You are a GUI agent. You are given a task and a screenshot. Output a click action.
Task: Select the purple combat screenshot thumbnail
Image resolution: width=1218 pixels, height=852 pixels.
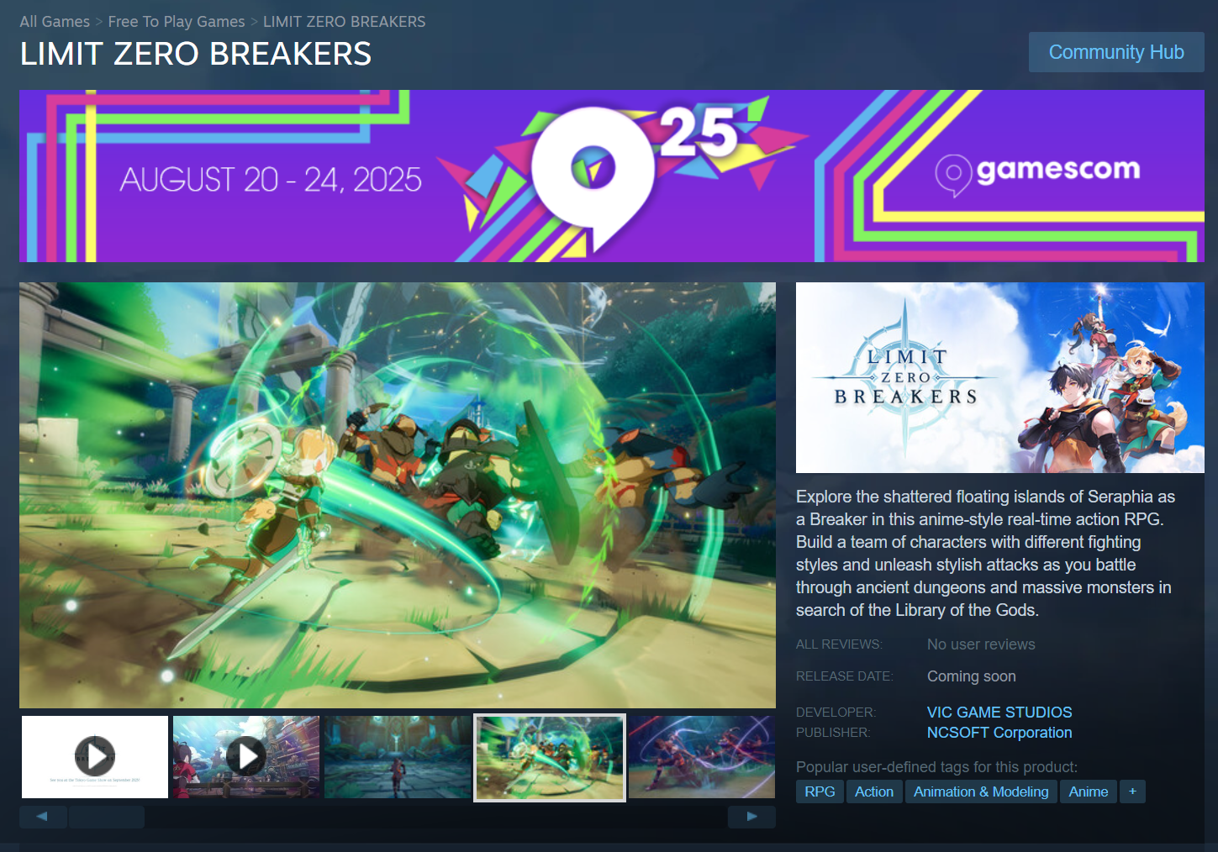click(x=702, y=757)
